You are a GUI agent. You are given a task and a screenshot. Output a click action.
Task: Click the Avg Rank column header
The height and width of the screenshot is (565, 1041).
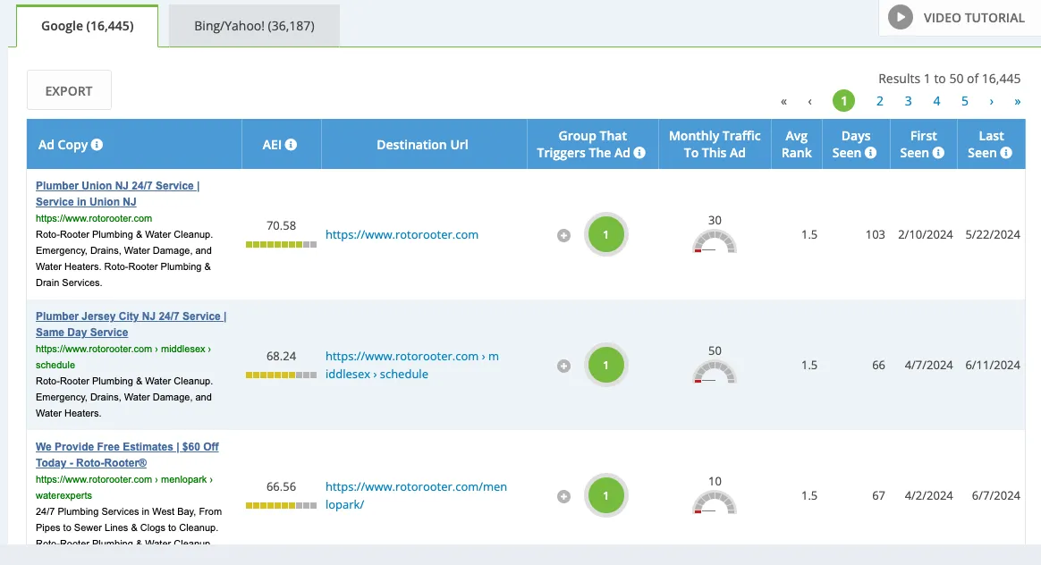coord(797,144)
